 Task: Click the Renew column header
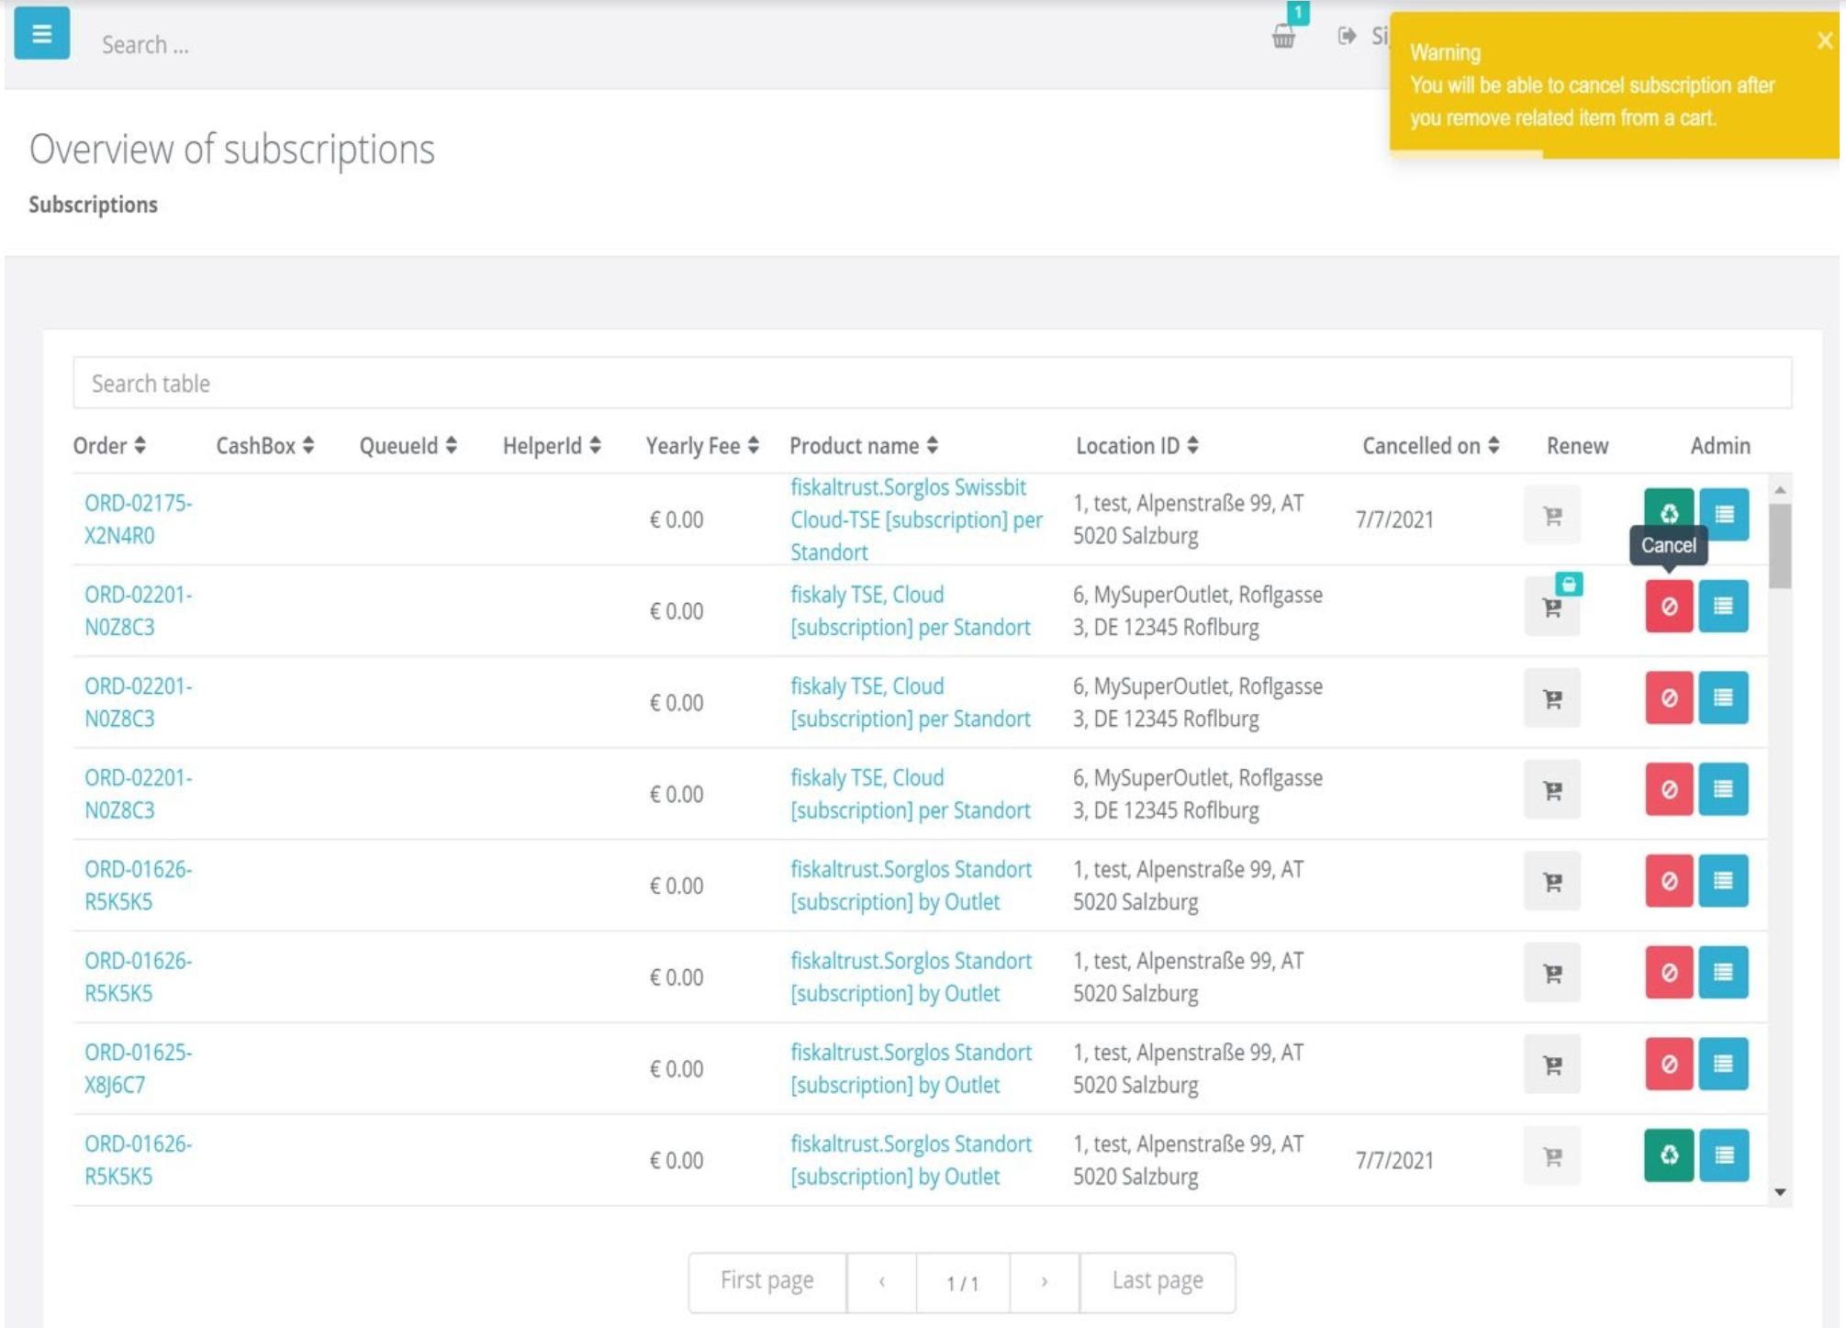(x=1577, y=446)
